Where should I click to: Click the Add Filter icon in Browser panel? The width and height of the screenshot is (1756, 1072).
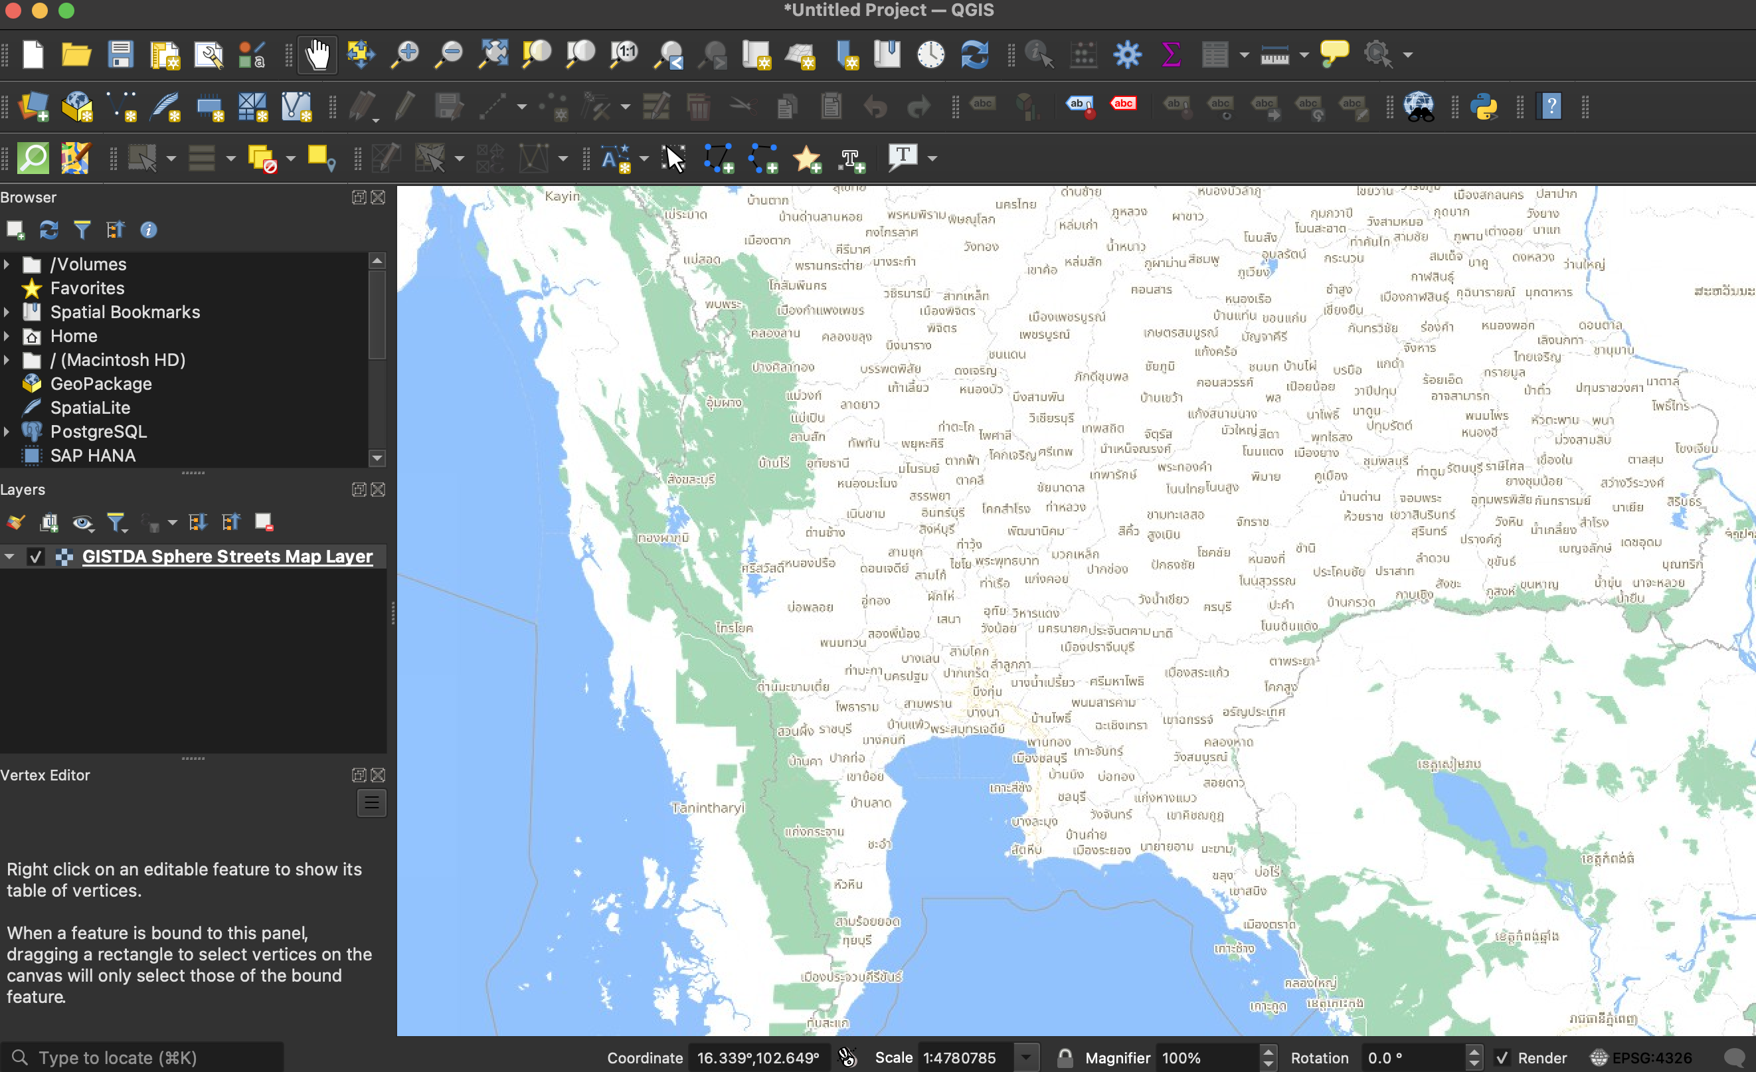82,230
